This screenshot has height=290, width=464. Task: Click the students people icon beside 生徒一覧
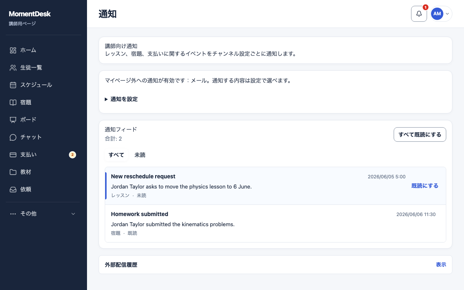[13, 68]
